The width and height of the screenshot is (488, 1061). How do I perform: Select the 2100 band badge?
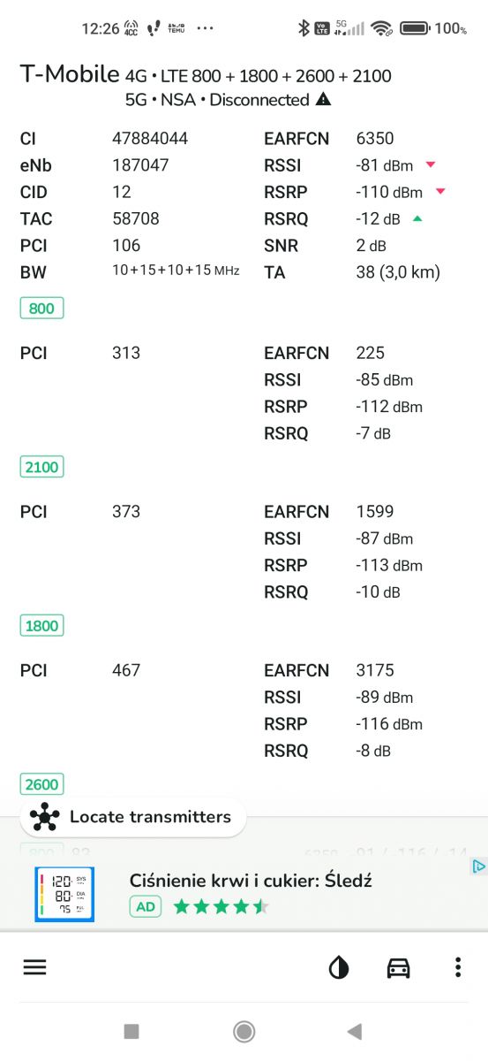pyautogui.click(x=41, y=467)
